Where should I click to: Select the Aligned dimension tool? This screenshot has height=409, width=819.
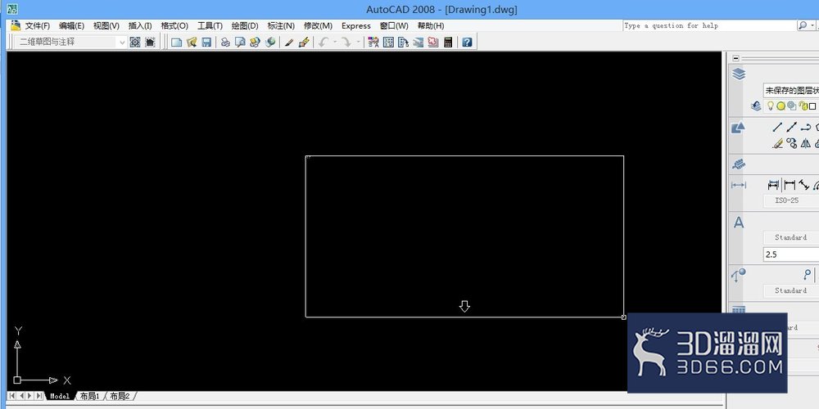coord(804,185)
